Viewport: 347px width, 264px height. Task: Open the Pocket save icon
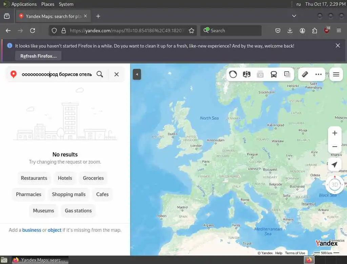click(x=278, y=31)
